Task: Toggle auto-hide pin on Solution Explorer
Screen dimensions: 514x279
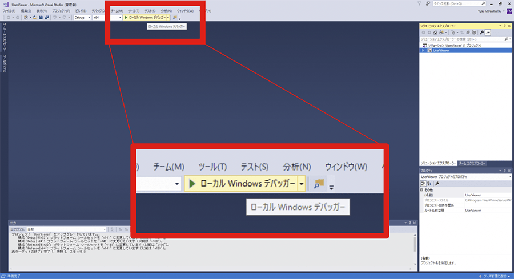Action: click(505, 26)
